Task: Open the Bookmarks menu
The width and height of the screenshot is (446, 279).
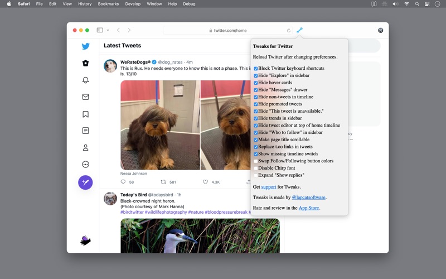Action: tap(108, 4)
